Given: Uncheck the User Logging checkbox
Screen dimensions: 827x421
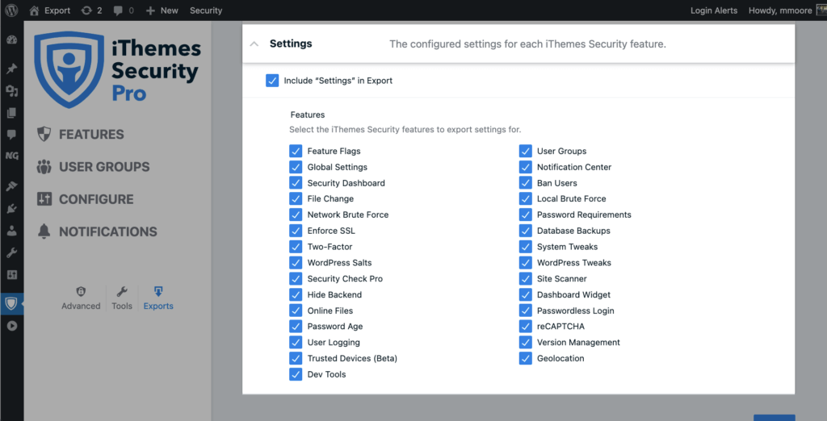Looking at the screenshot, I should [296, 343].
